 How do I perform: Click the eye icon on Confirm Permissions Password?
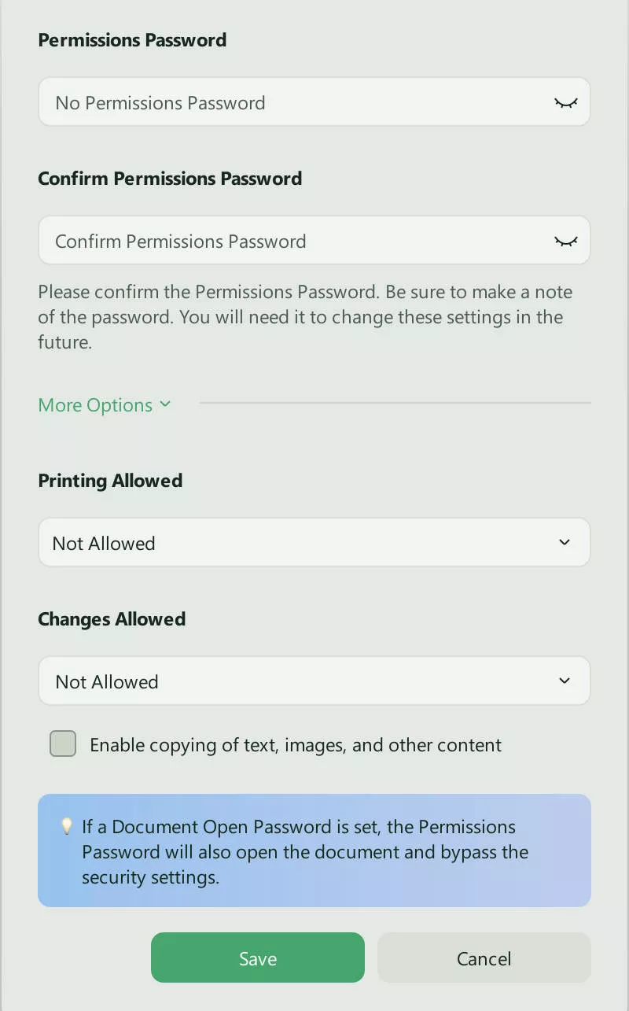565,241
